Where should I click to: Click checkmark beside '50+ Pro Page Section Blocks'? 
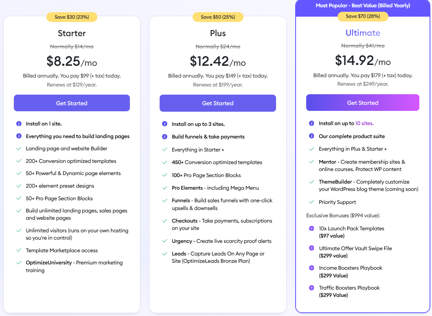pos(19,198)
